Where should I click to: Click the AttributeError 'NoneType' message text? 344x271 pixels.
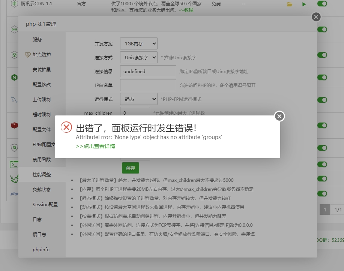[149, 137]
